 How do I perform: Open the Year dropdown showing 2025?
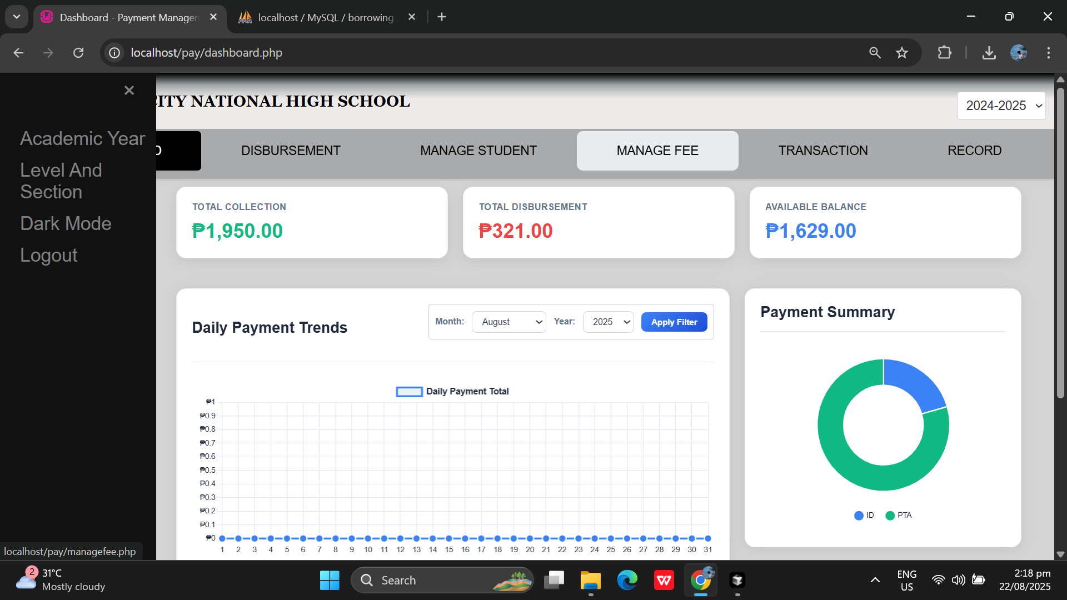pos(608,322)
